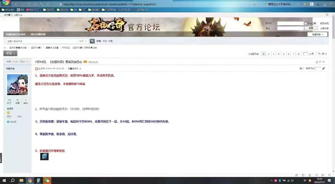
Task: Click the undo closed tab arrow icon
Action: pos(42,4)
